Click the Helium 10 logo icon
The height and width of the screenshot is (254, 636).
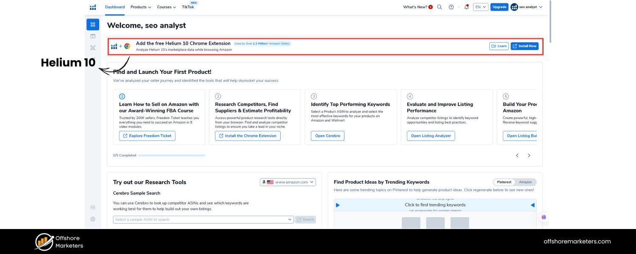click(93, 7)
